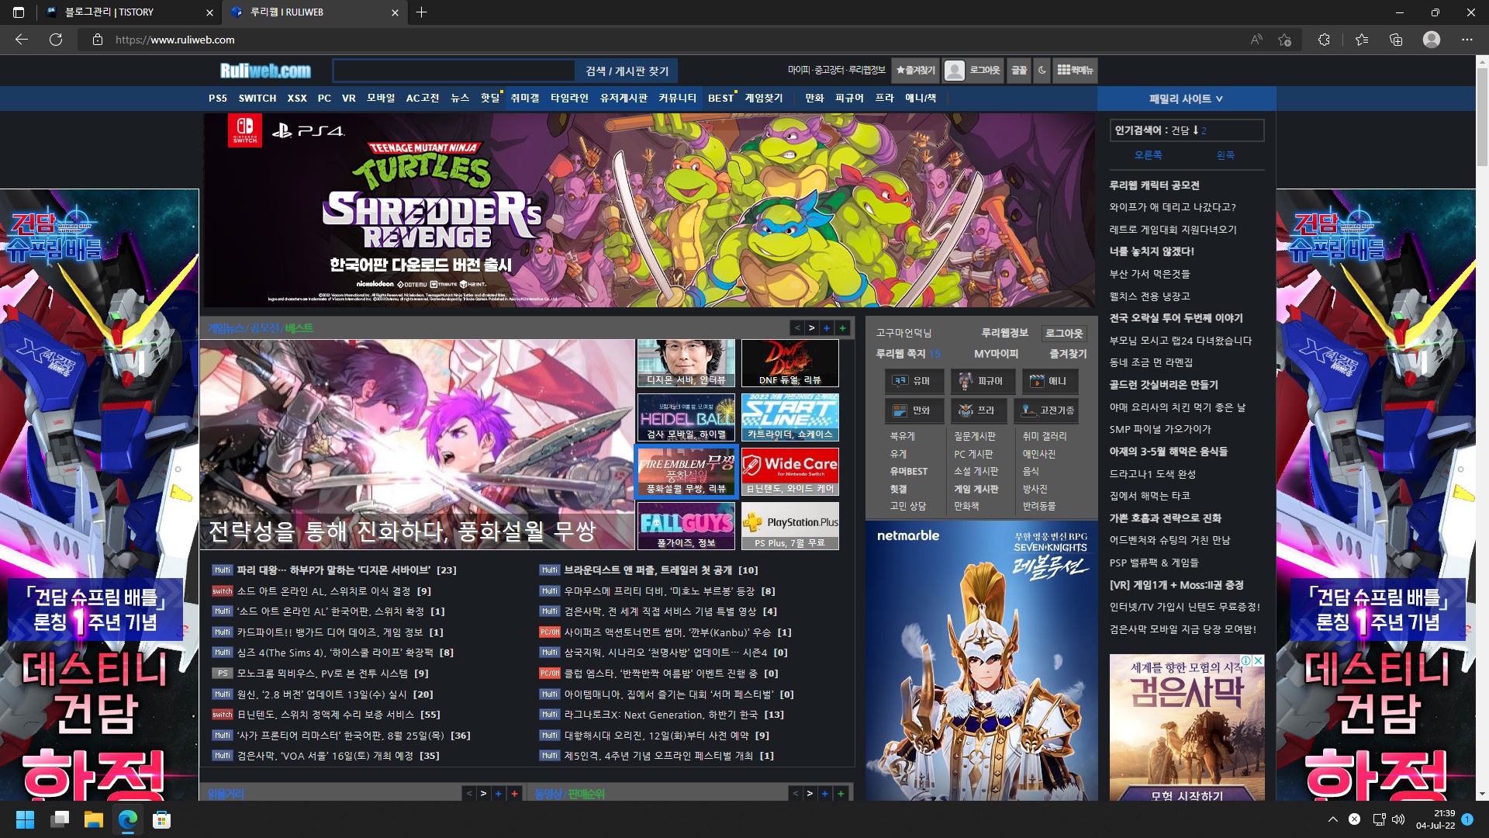The width and height of the screenshot is (1489, 838).
Task: Open the 유머BEST board link
Action: [x=908, y=472]
